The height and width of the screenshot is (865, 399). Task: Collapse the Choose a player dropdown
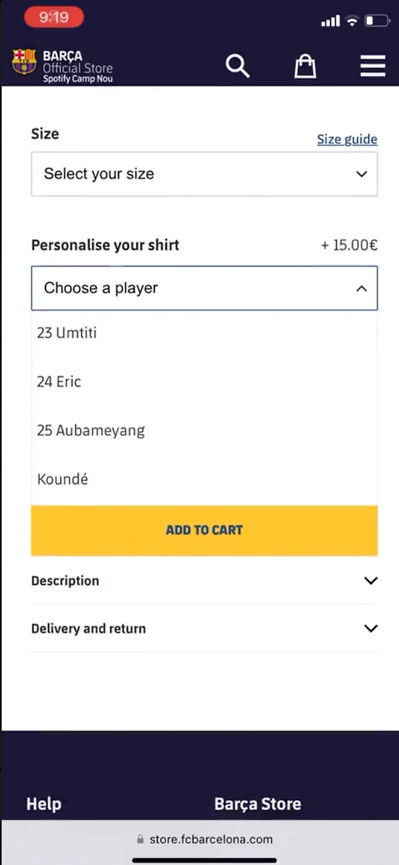coord(204,288)
